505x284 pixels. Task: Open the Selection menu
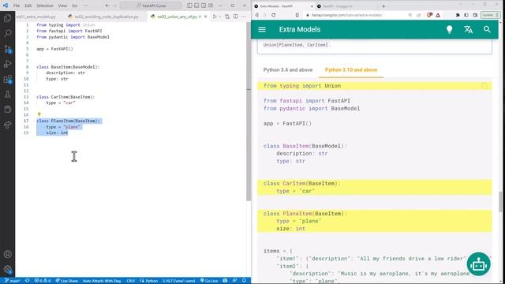(45, 6)
